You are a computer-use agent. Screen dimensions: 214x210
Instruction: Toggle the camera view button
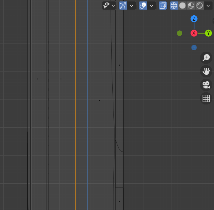pyautogui.click(x=206, y=85)
